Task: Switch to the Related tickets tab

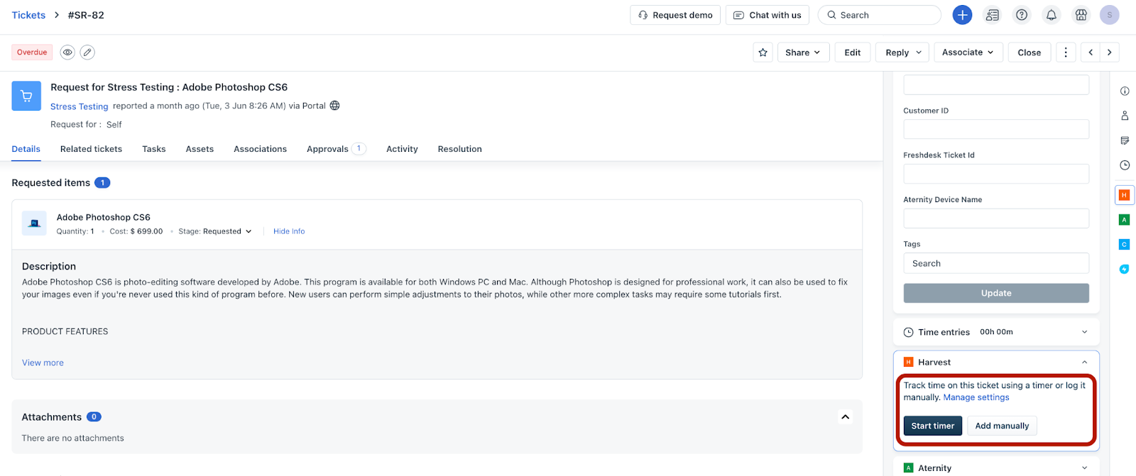Action: 91,149
